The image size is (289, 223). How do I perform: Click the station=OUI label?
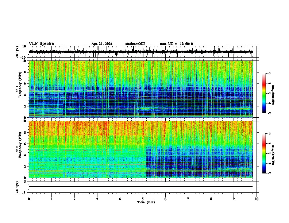coord(135,44)
